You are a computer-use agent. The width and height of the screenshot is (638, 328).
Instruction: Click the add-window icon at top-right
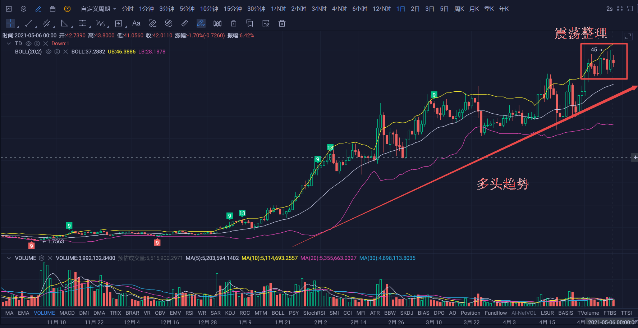630,9
